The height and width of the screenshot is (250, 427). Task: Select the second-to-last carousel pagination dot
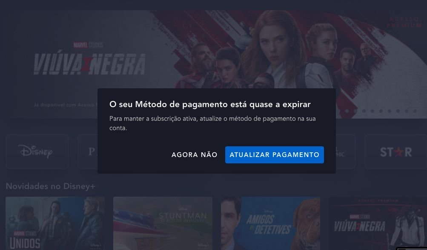point(407,111)
